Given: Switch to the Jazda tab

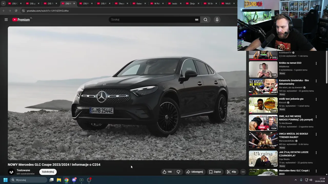Looking at the screenshot, I should click(x=174, y=4).
